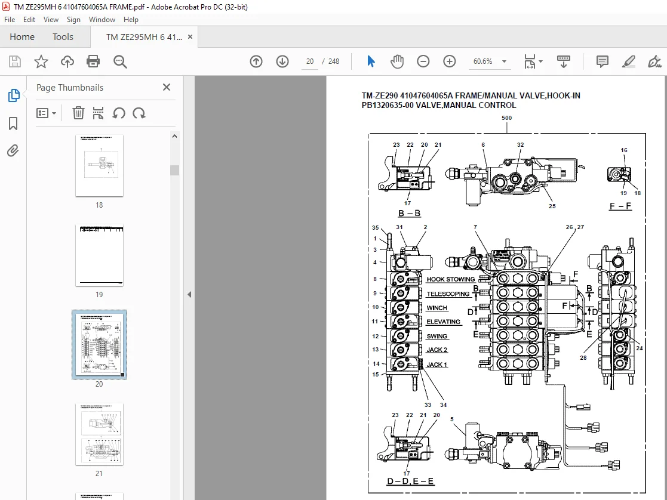Switch to the Home tab
Screen dimensions: 667x500
coord(22,37)
